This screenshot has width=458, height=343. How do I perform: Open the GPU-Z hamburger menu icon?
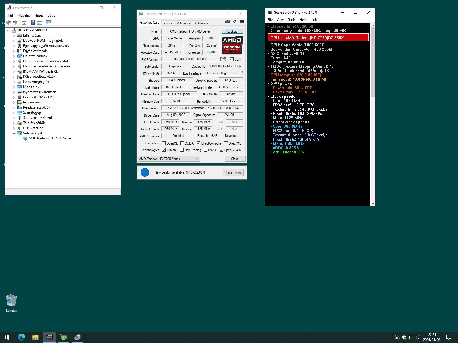pos(242,21)
